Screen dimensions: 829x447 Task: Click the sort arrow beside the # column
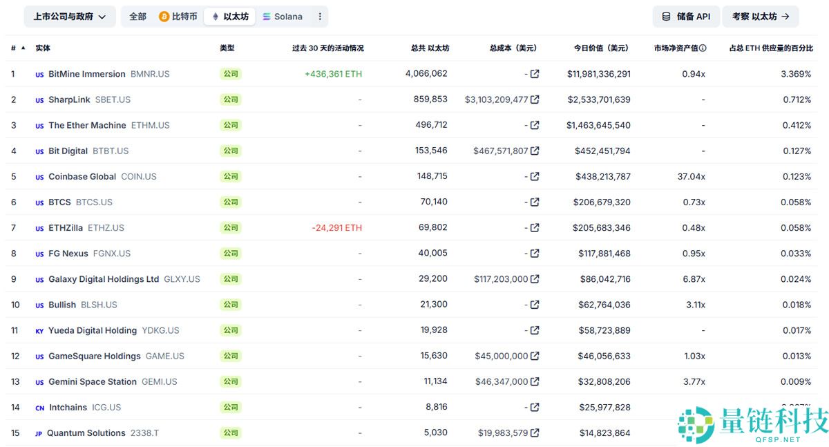[x=23, y=48]
